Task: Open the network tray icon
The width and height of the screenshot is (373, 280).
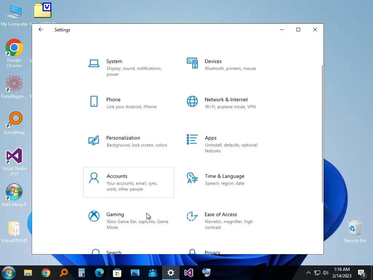Action: [x=317, y=273]
